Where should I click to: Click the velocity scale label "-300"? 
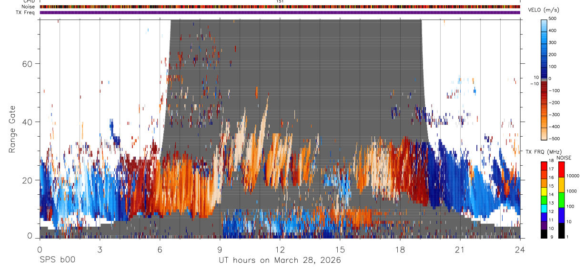[x=555, y=115]
